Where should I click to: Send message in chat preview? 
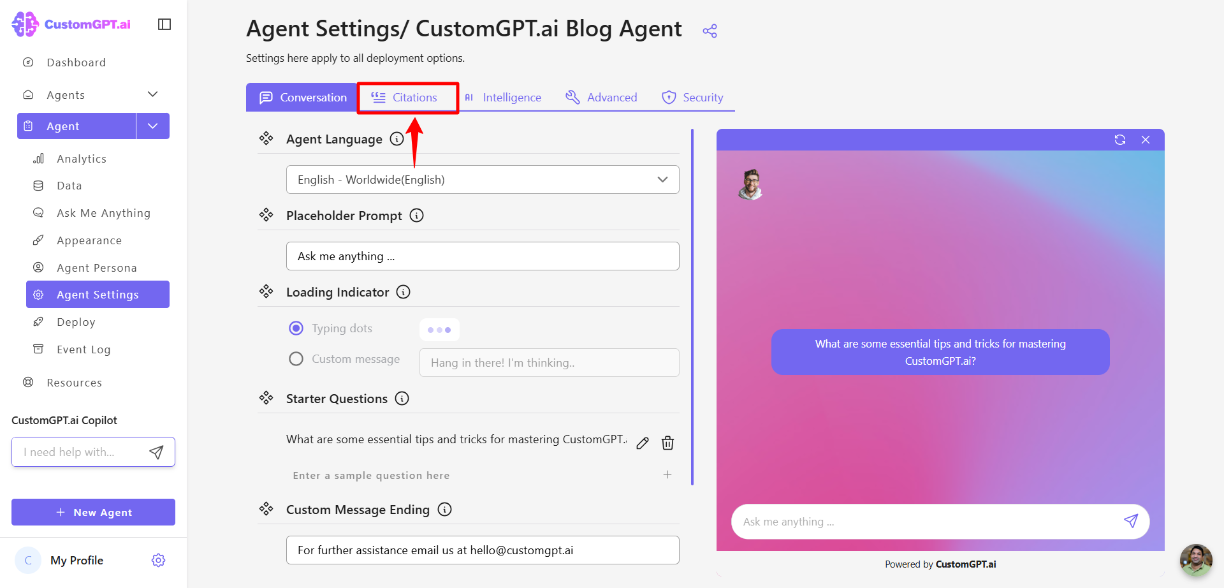pyautogui.click(x=1131, y=521)
